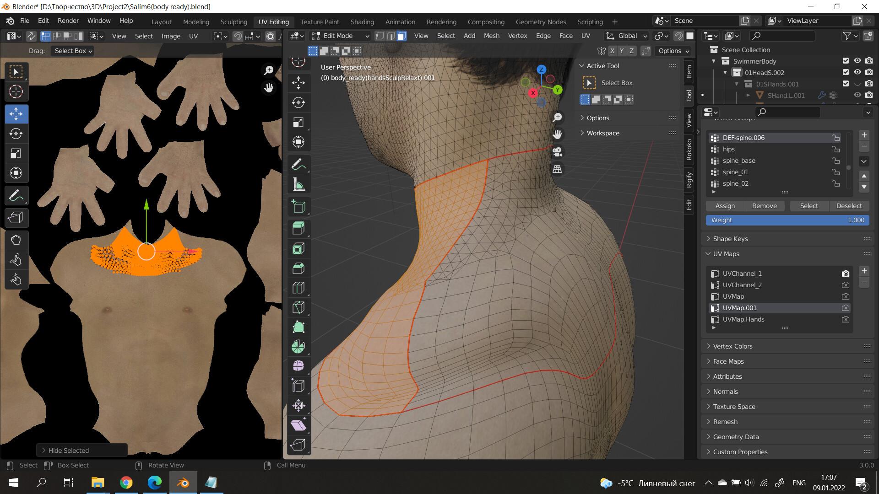879x494 pixels.
Task: Hide SwimmerBody in viewport via eye icon
Action: point(857,61)
